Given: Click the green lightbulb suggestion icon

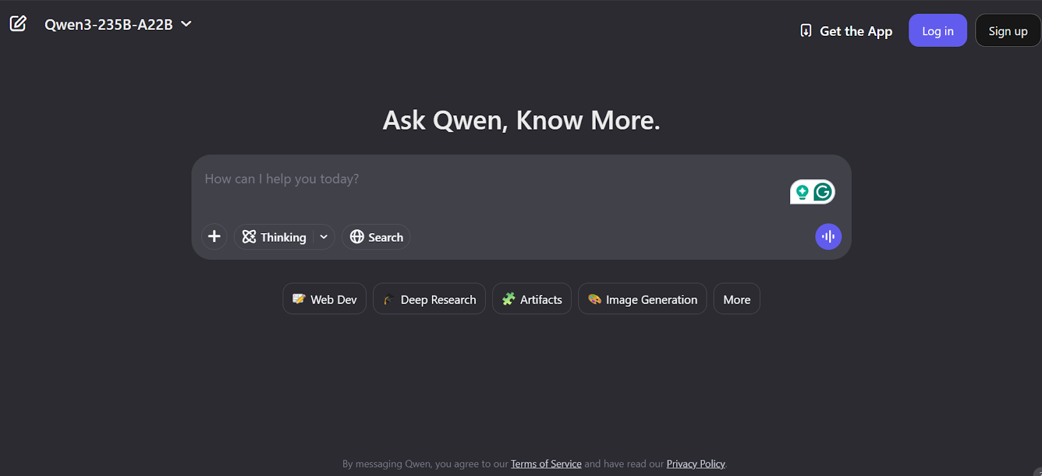Looking at the screenshot, I should [x=802, y=192].
